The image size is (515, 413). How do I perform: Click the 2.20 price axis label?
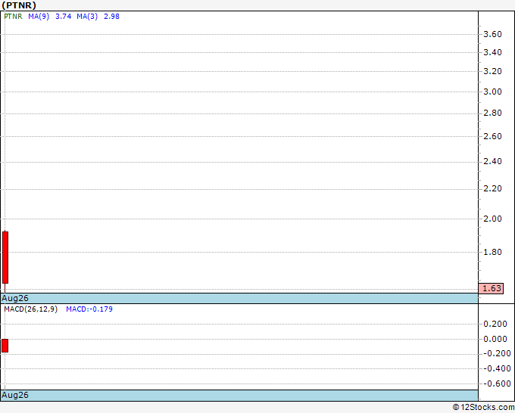(493, 188)
